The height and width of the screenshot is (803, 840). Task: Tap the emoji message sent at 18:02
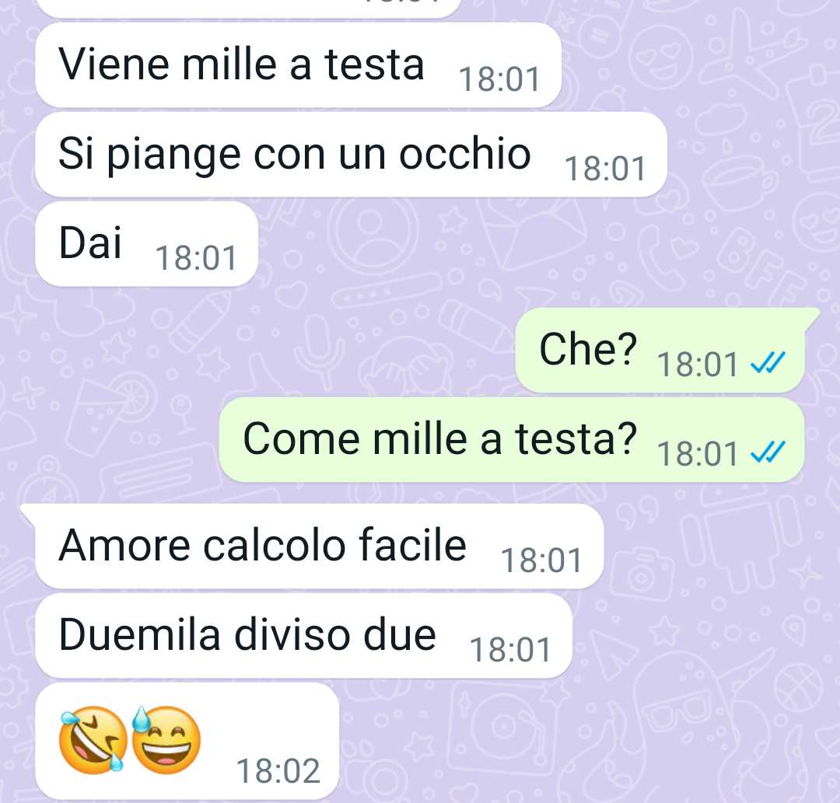[x=187, y=741]
